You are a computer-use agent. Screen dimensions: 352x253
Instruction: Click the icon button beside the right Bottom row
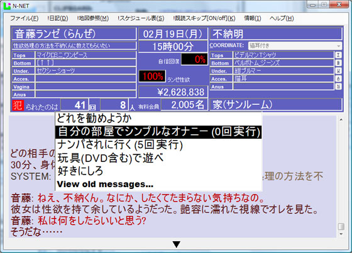click(338, 63)
